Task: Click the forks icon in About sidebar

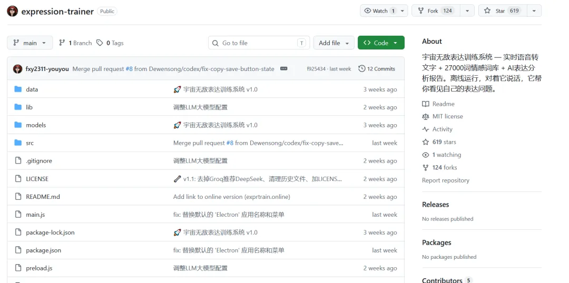Action: click(x=426, y=167)
